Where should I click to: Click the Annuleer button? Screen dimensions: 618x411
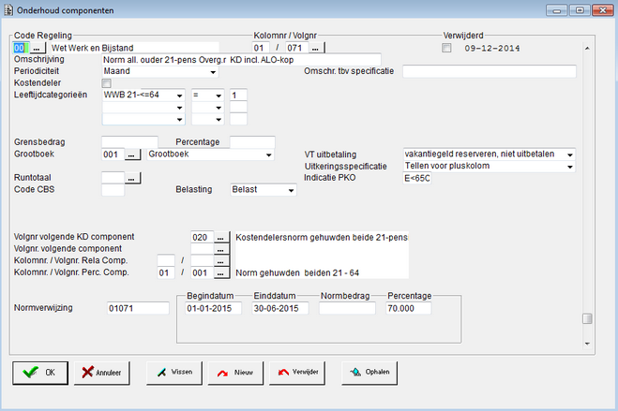(101, 373)
